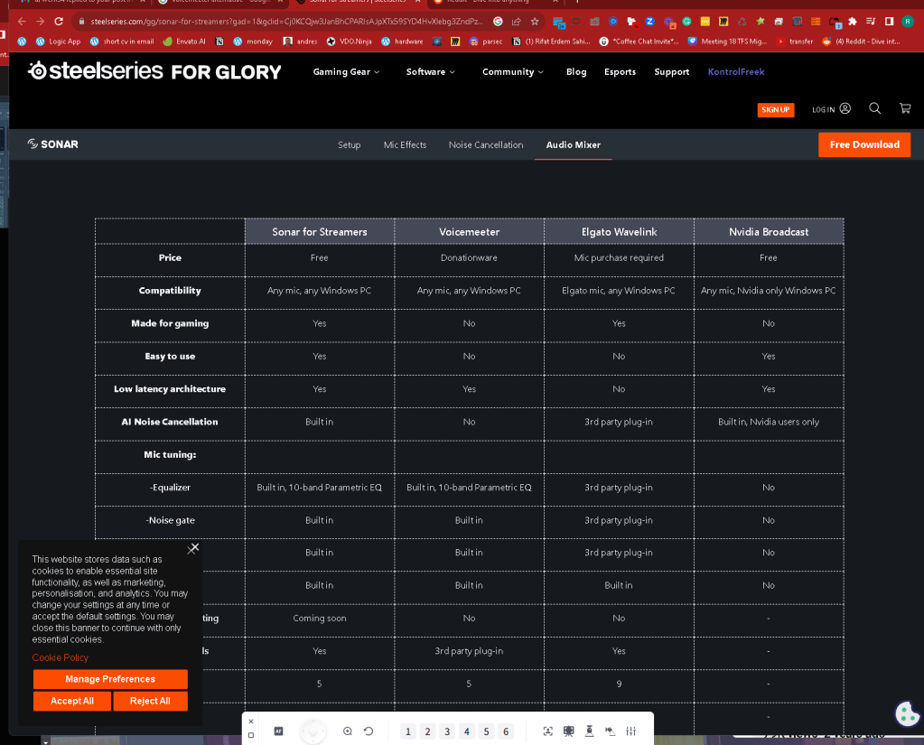This screenshot has height=745, width=924.
Task: Select camera preset 6
Action: coord(506,731)
